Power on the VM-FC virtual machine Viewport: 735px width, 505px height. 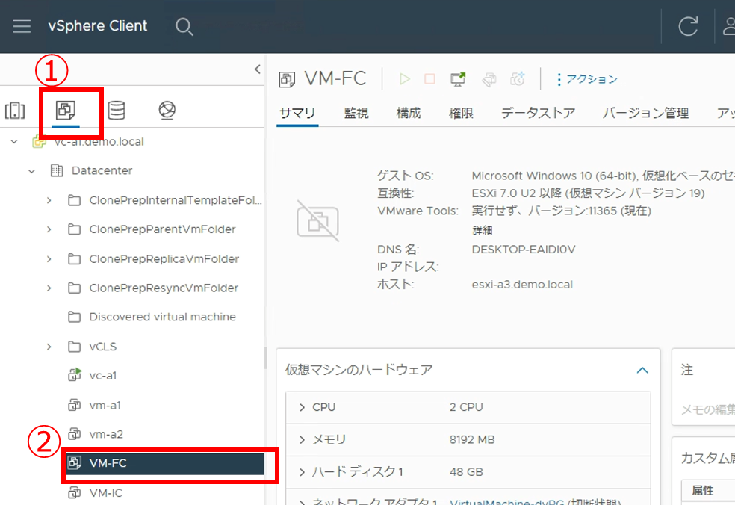405,79
